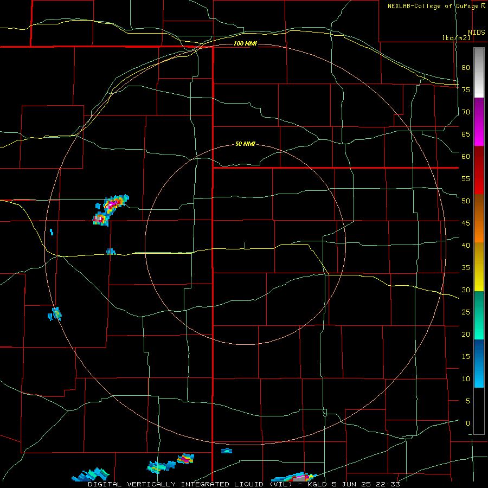Click the 5 value on the VIL scale
Screen dimensions: 488x488
tap(468, 401)
